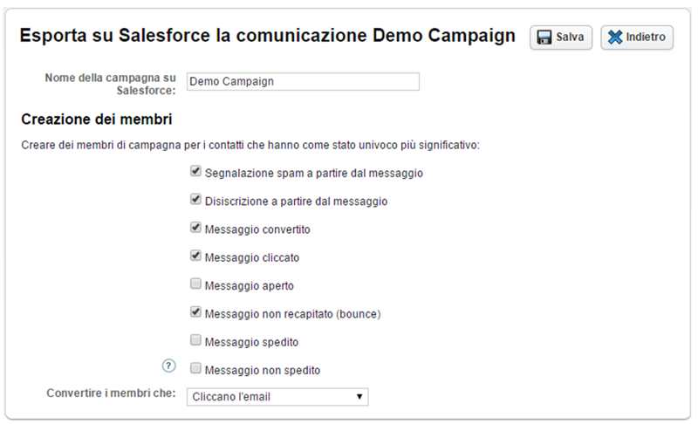Viewport: 698px width, 424px height.
Task: Click the blue X icon on Indietro
Action: 615,38
